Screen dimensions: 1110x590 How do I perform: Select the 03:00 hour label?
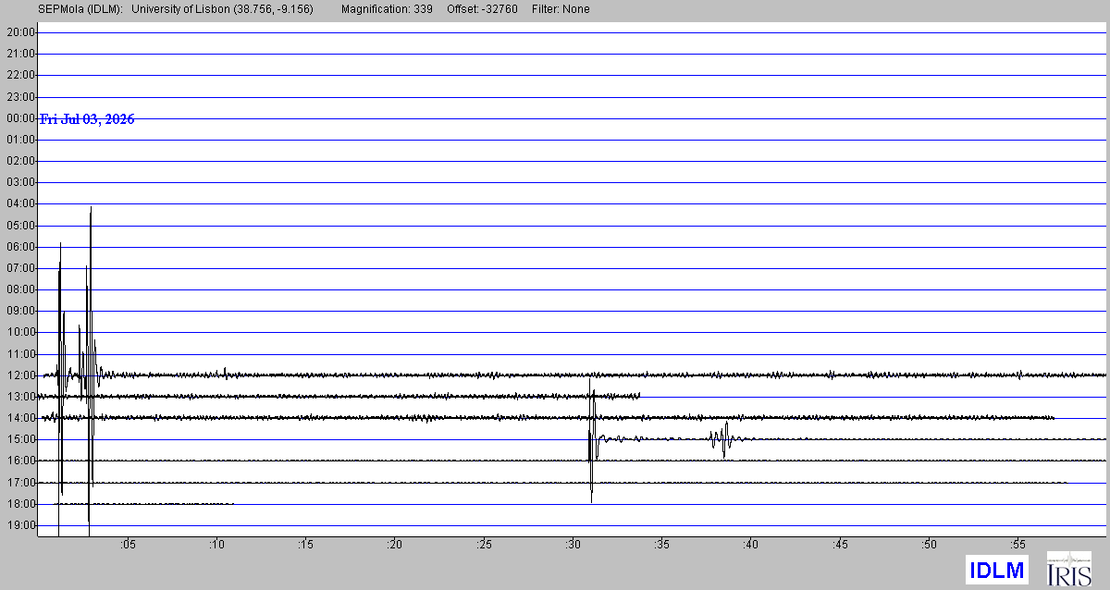(x=20, y=182)
